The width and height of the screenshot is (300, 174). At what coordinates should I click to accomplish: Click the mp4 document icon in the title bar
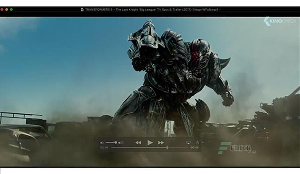82,10
